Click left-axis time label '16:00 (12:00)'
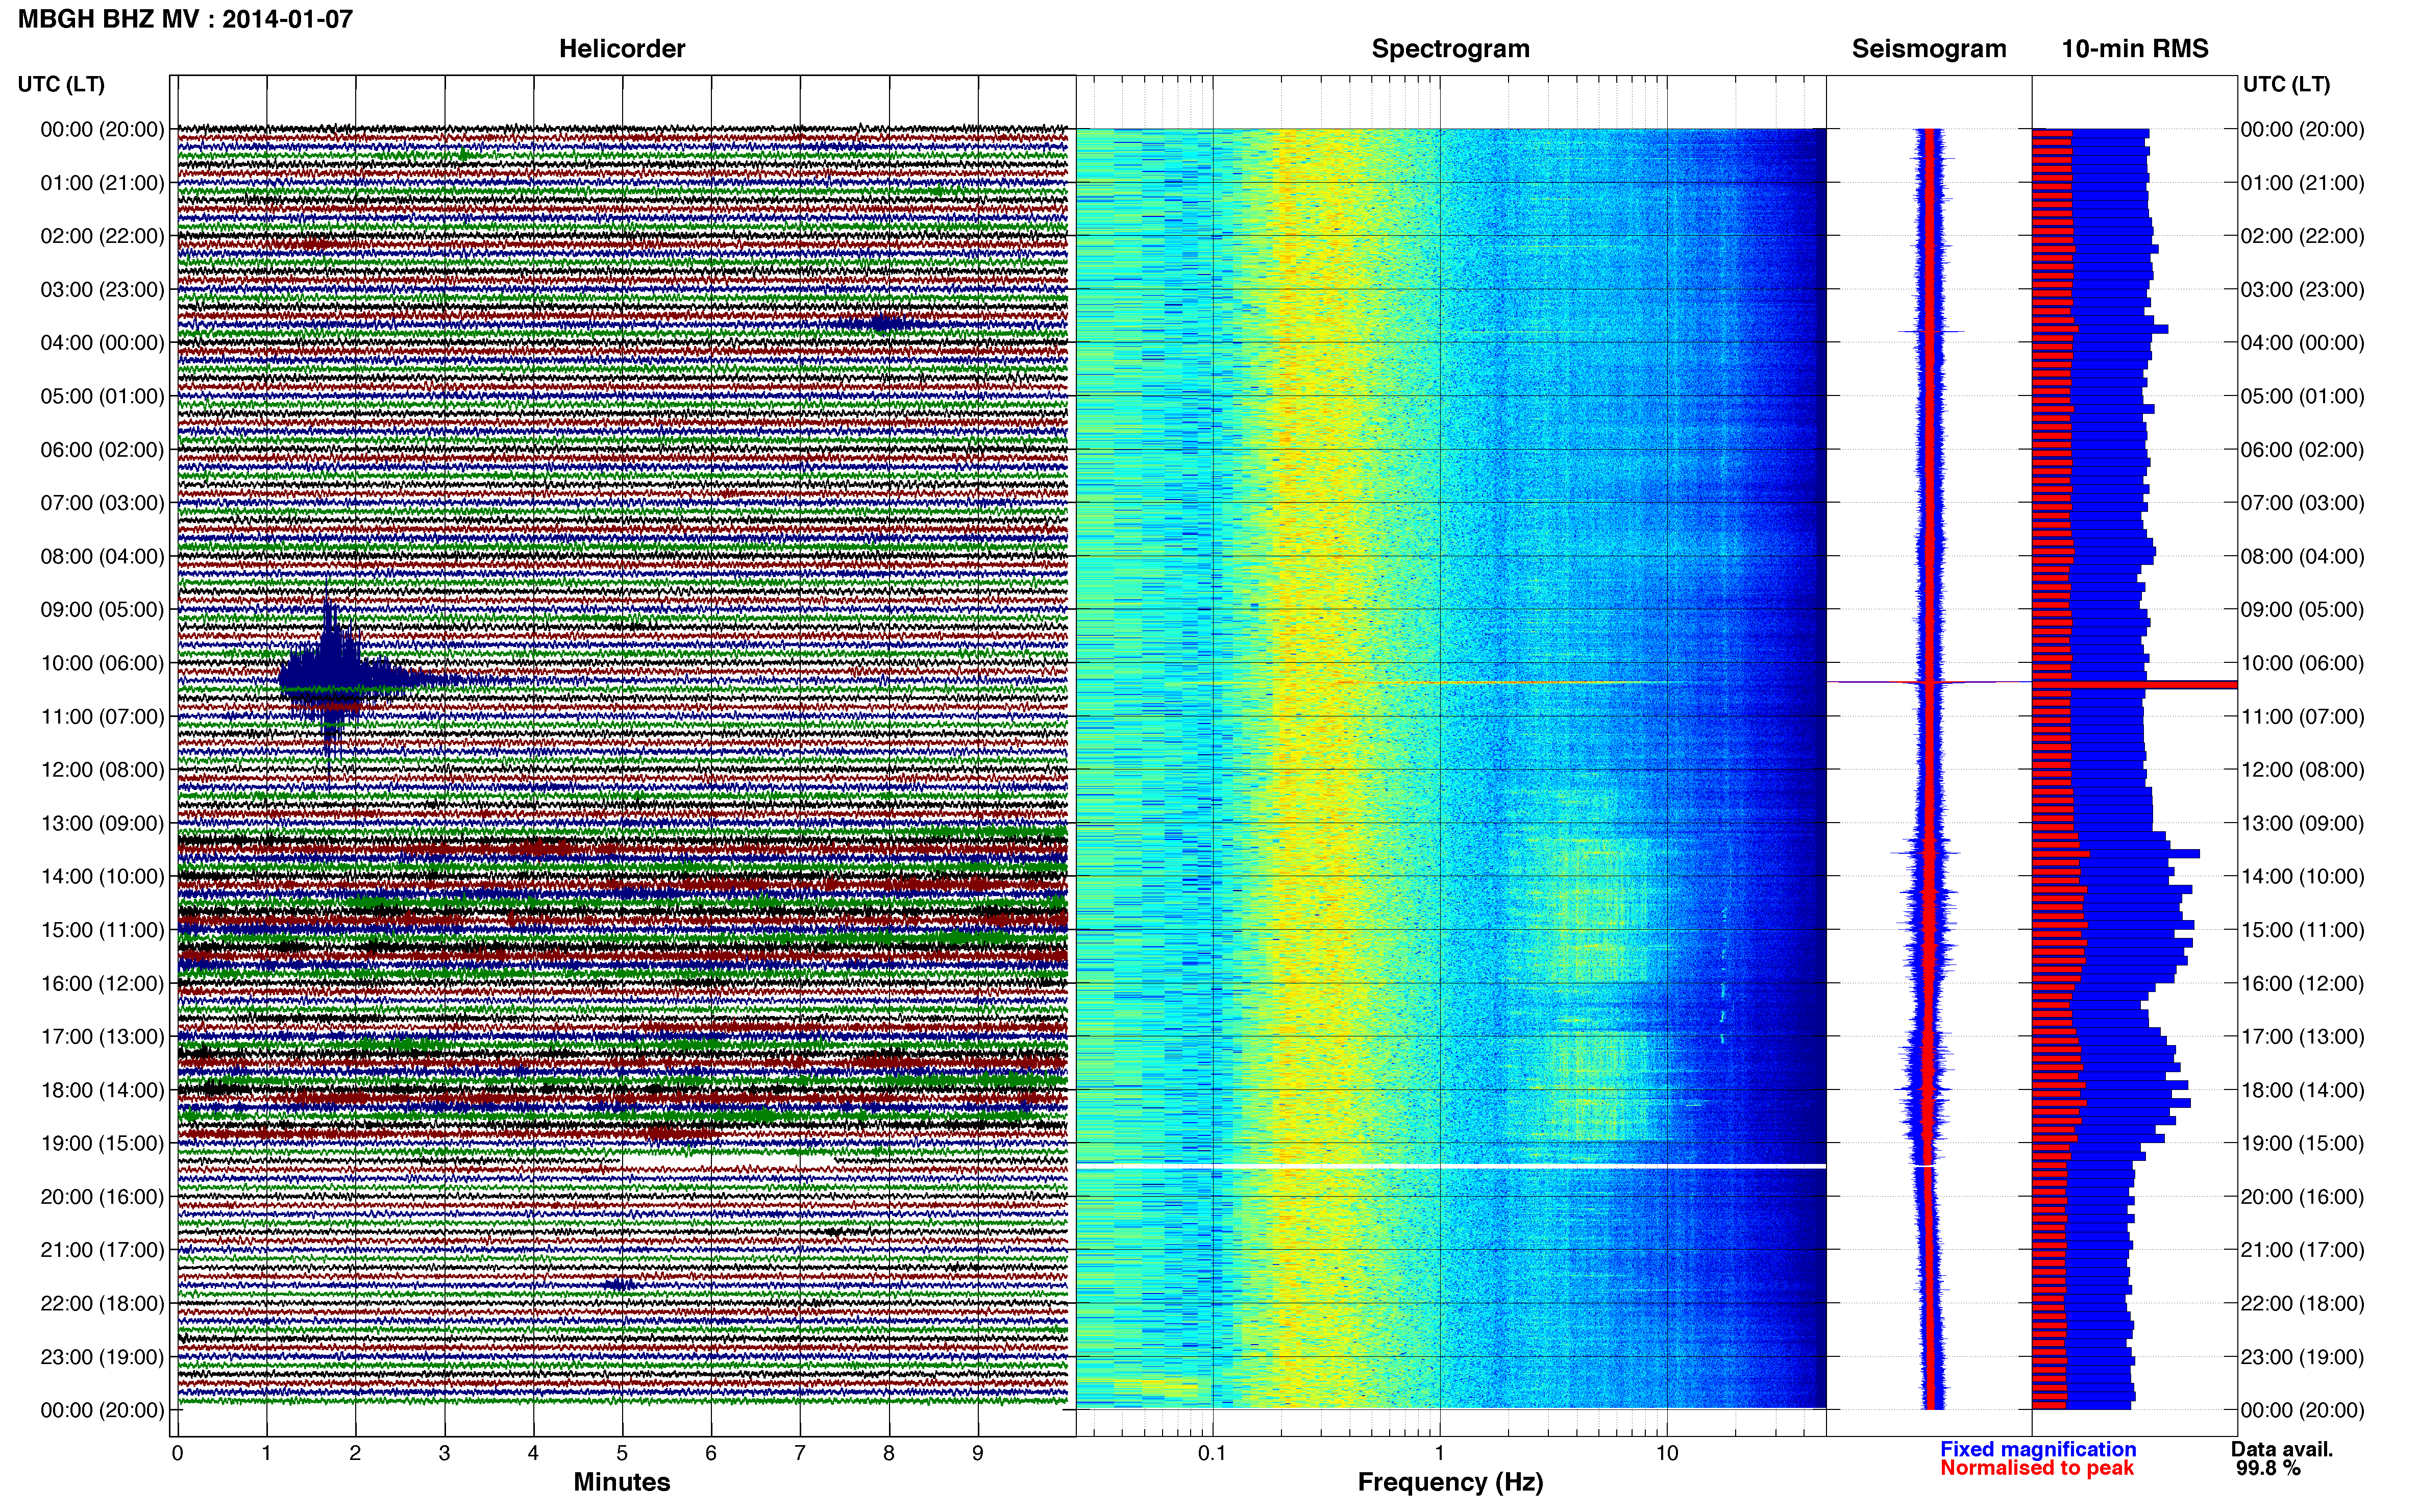 click(x=102, y=983)
